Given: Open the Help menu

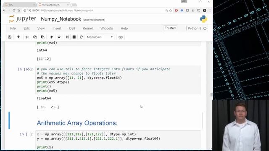Looking at the screenshot, I should pos(124,29).
